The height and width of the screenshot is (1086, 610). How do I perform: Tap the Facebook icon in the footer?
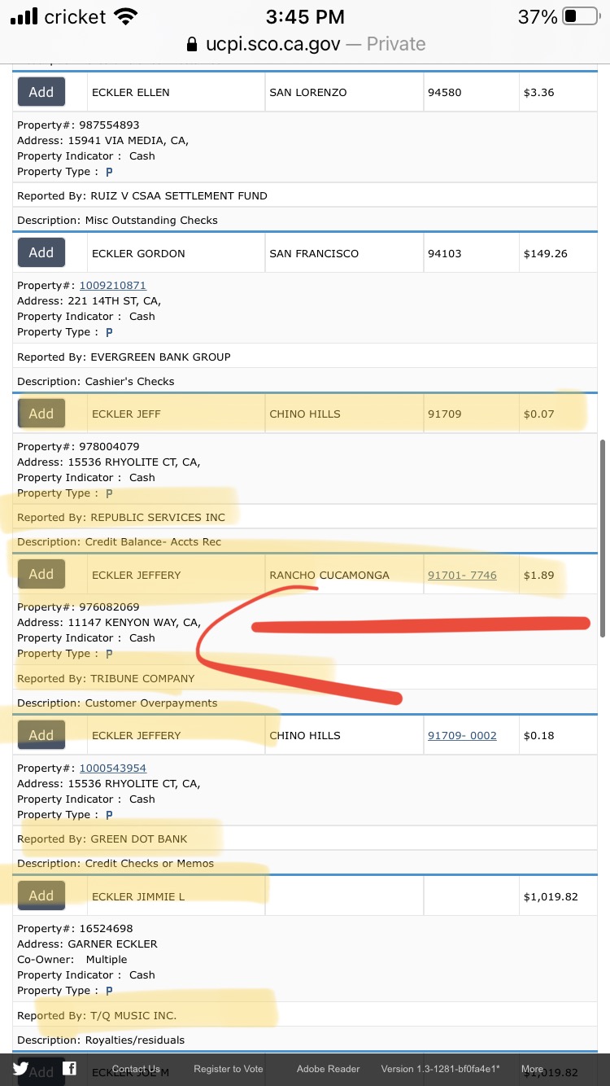(70, 1068)
